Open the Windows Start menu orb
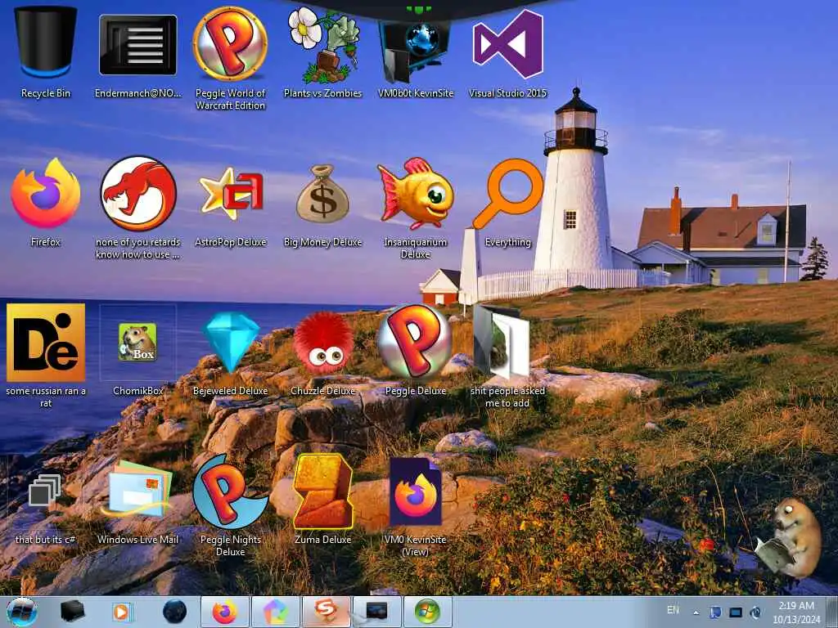The height and width of the screenshot is (628, 838). tap(22, 612)
